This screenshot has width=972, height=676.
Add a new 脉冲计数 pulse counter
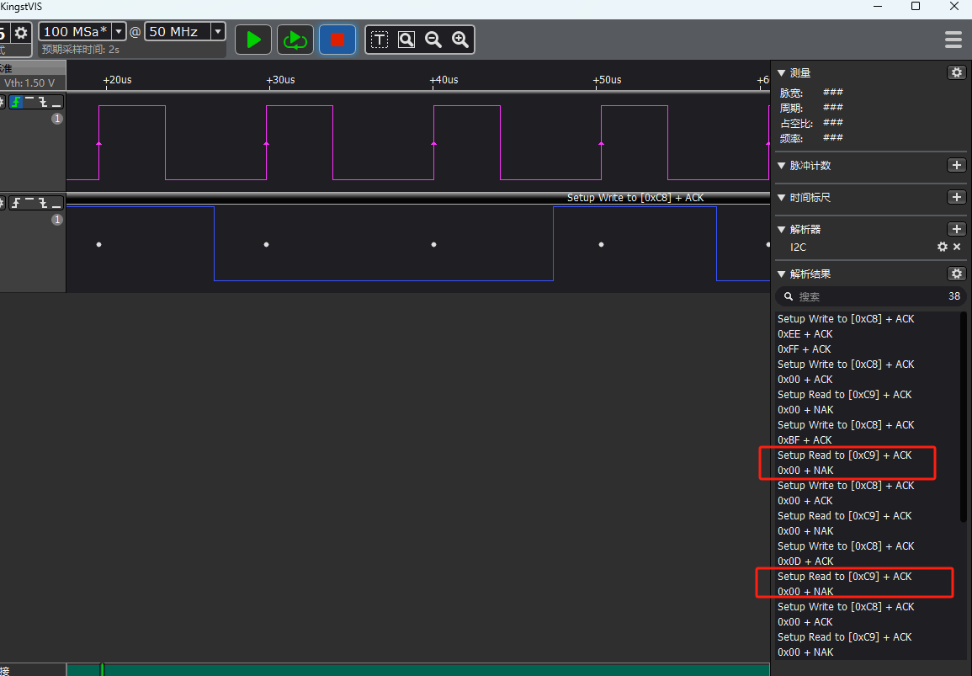[x=957, y=165]
